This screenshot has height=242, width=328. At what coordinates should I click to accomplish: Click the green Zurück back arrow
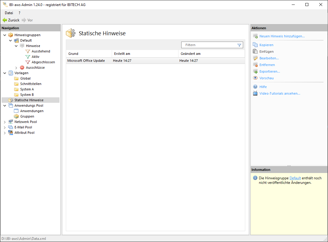tap(5, 20)
